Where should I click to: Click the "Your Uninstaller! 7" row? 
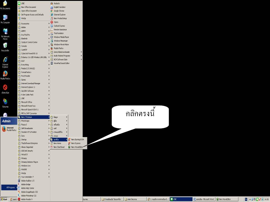[34, 177]
